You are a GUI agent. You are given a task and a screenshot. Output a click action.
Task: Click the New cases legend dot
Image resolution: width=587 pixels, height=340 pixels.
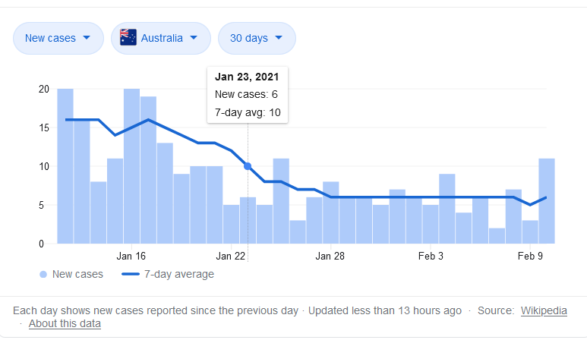42,274
